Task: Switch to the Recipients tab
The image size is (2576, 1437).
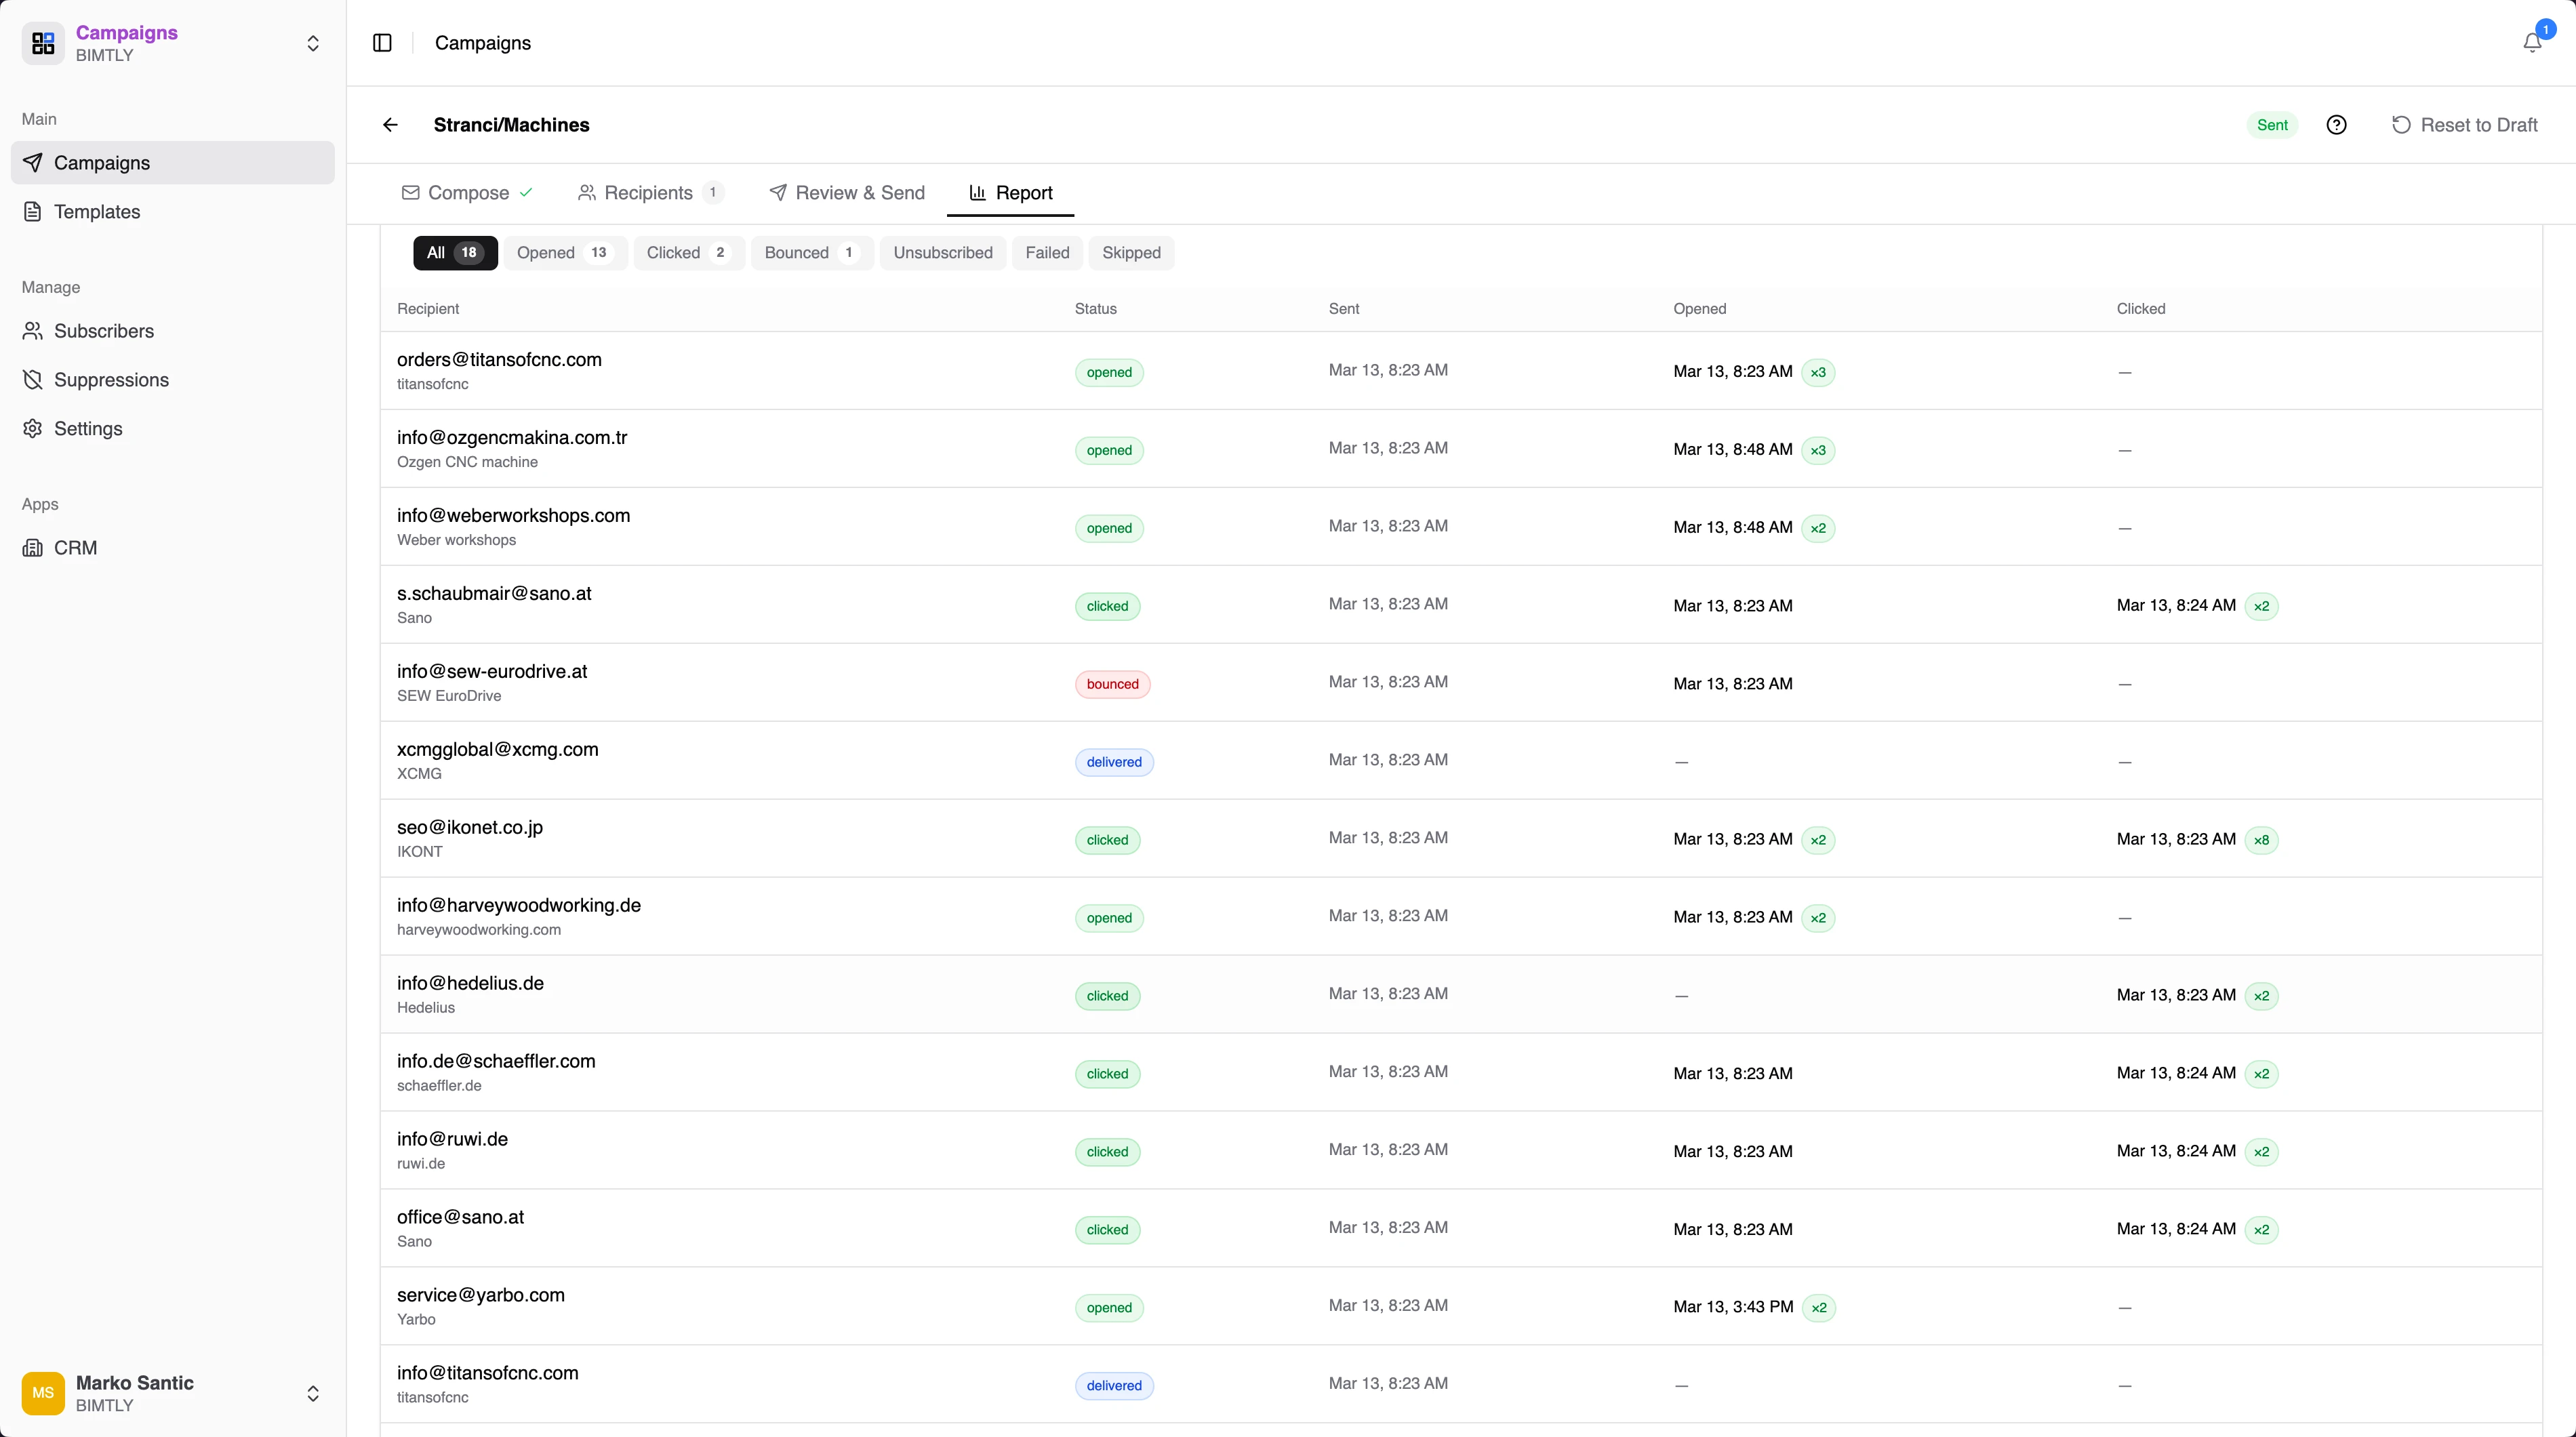Action: 649,192
